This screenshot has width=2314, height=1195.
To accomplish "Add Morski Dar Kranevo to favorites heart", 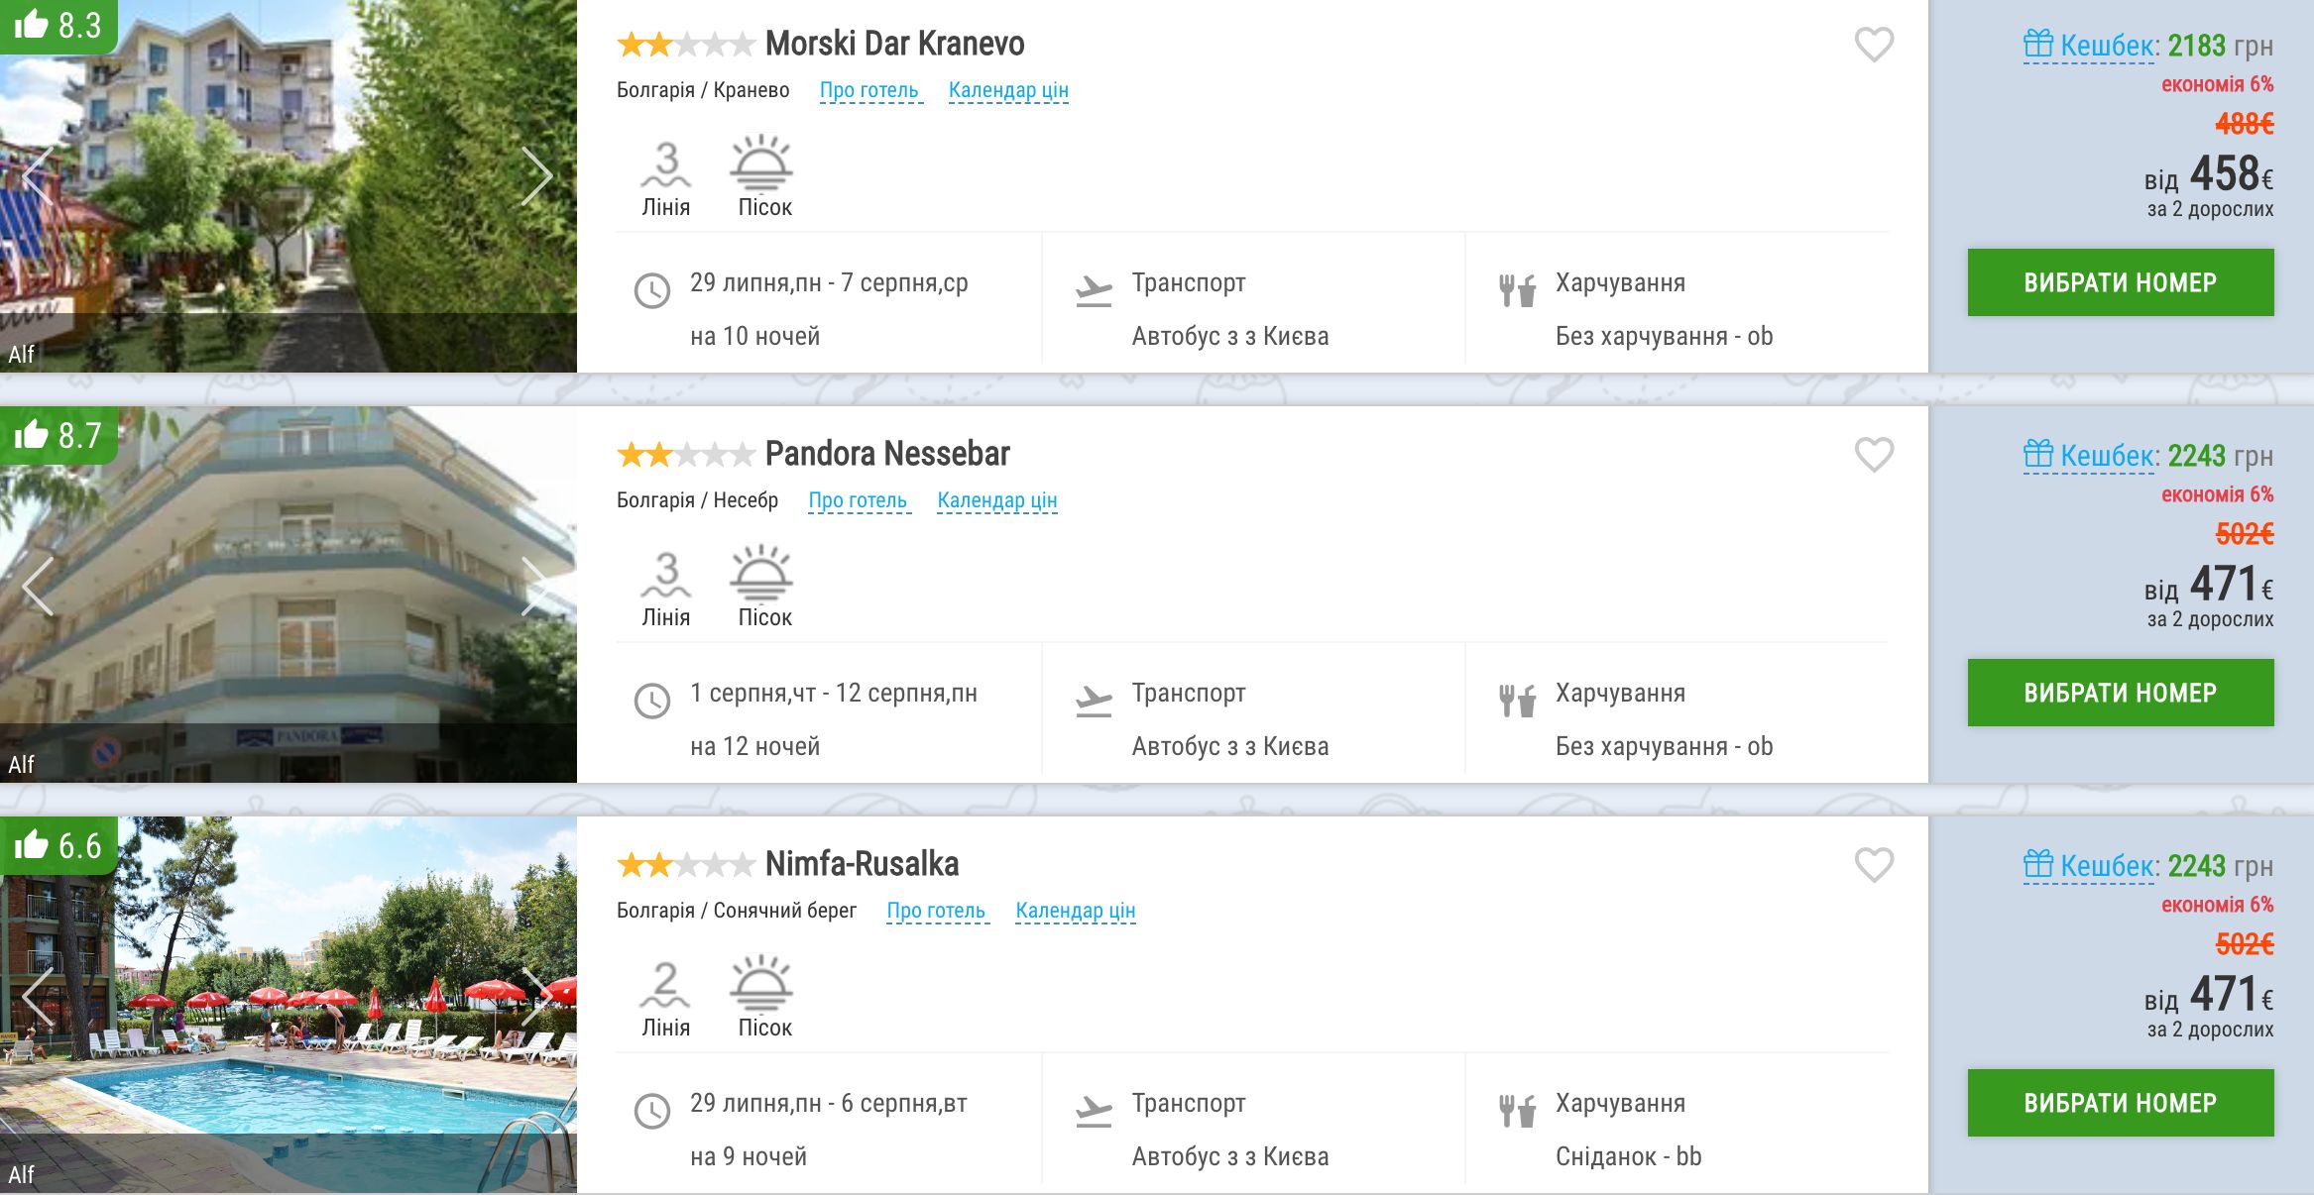I will click(1874, 45).
